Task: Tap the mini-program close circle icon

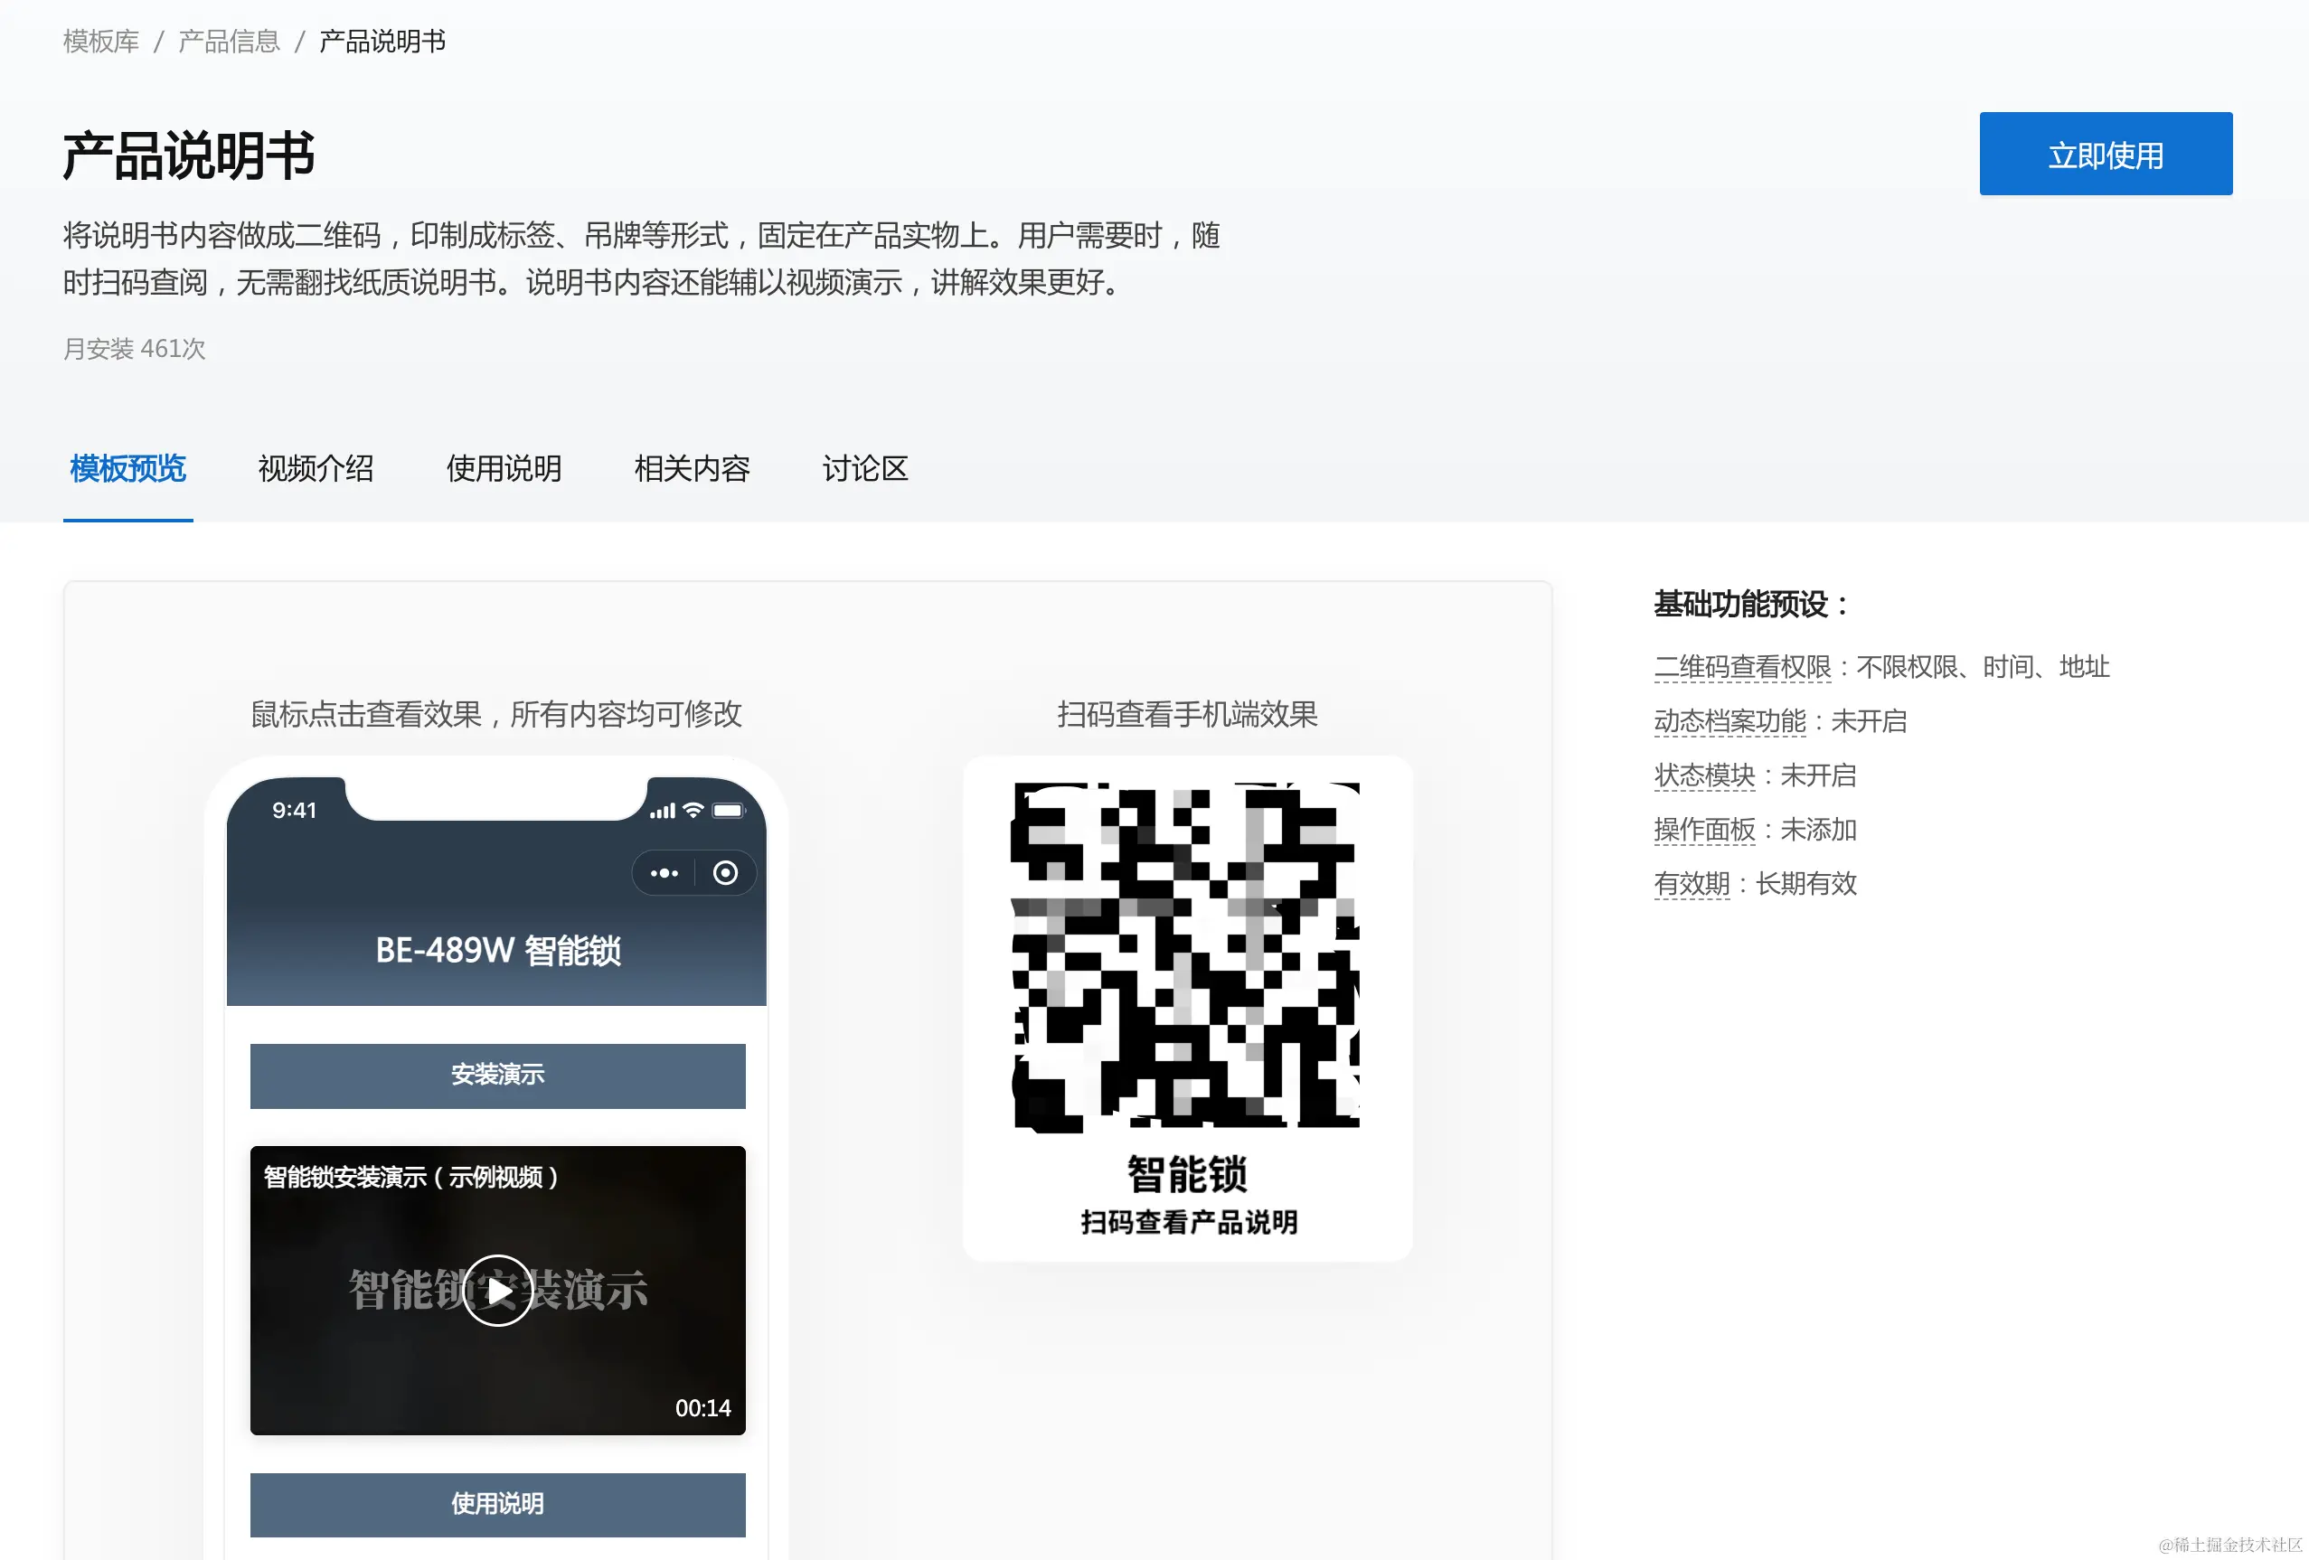Action: (726, 873)
